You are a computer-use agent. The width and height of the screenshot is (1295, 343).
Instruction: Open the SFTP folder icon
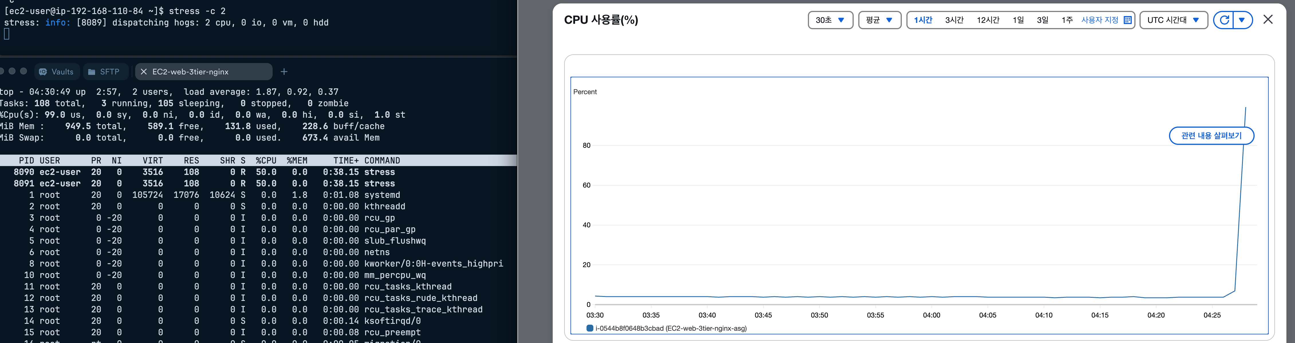(92, 72)
